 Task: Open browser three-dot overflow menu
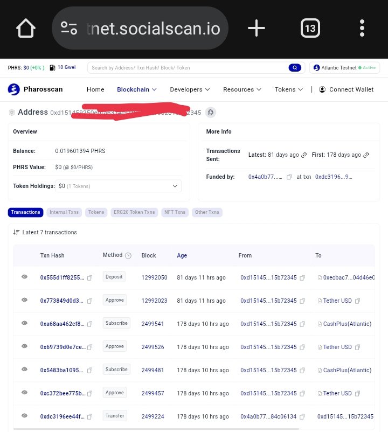tap(362, 28)
